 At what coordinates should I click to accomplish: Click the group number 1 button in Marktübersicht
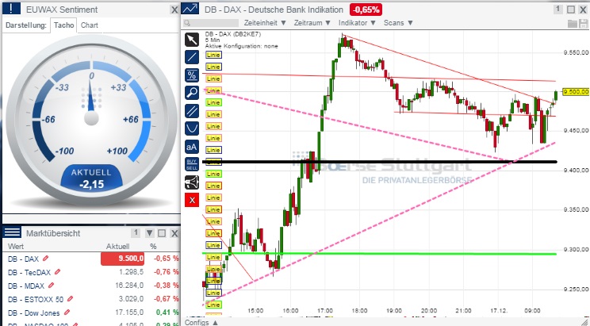point(136,233)
